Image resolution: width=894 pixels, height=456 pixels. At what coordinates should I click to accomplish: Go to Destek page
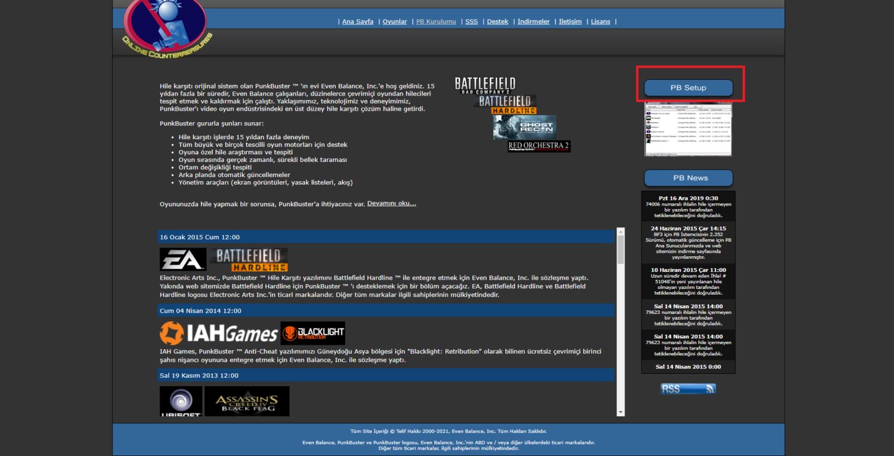tap(498, 22)
